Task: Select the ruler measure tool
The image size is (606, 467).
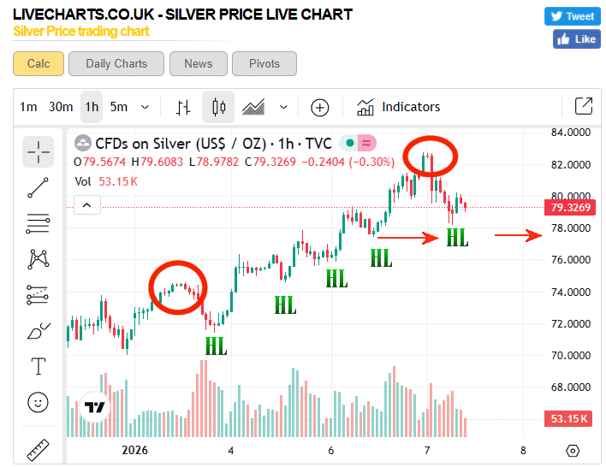Action: [38, 448]
